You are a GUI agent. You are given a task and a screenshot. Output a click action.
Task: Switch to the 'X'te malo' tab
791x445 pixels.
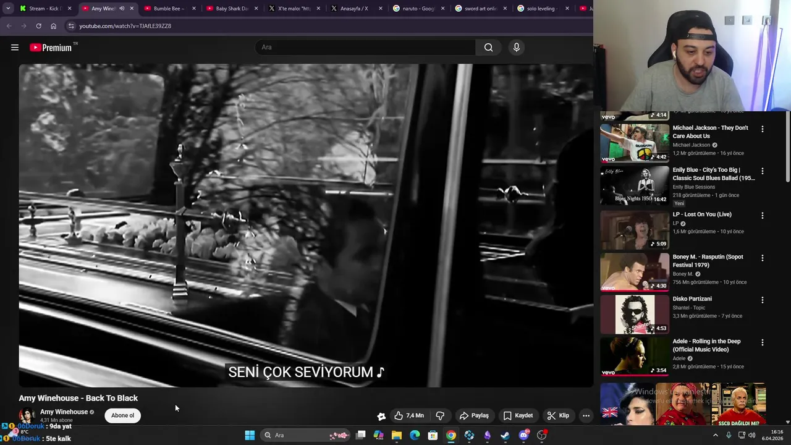point(293,9)
